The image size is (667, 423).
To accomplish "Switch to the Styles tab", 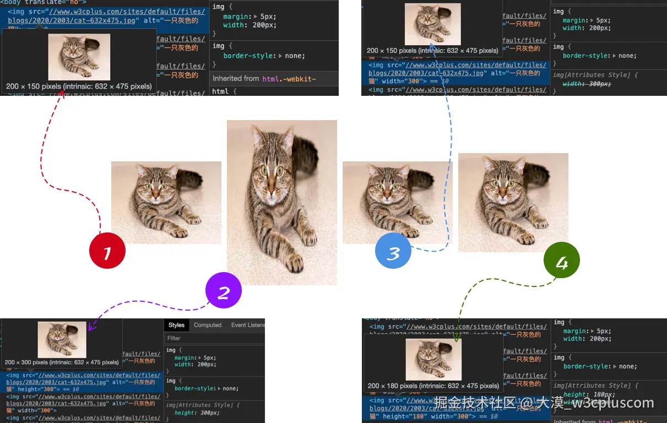I will pos(176,325).
